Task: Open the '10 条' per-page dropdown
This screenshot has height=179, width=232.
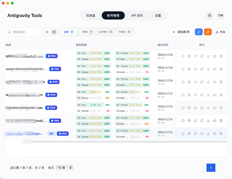Action: pyautogui.click(x=64, y=168)
